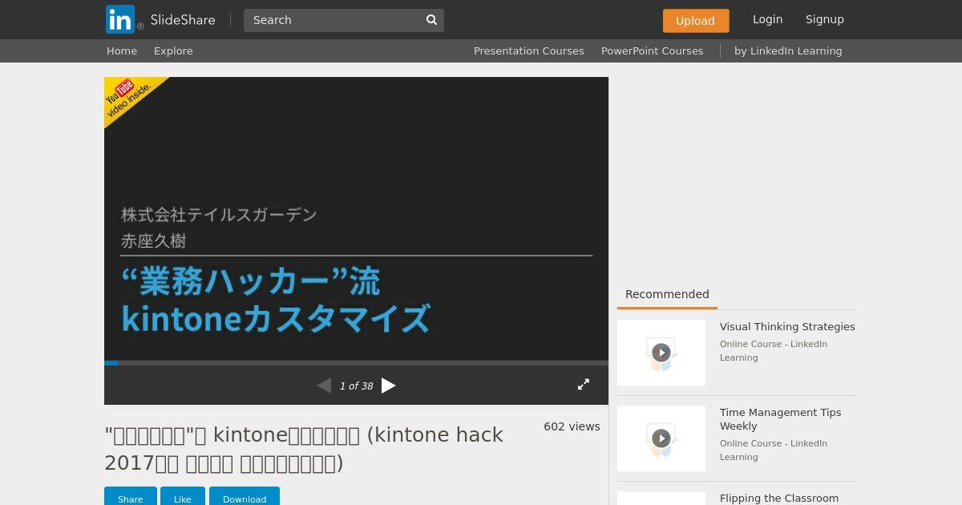Play Visual Thinking Strategies thumbnail

coord(661,353)
